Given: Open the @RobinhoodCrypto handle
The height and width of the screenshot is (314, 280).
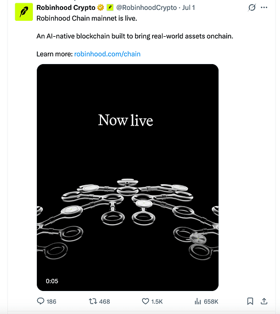Looking at the screenshot, I should (147, 8).
